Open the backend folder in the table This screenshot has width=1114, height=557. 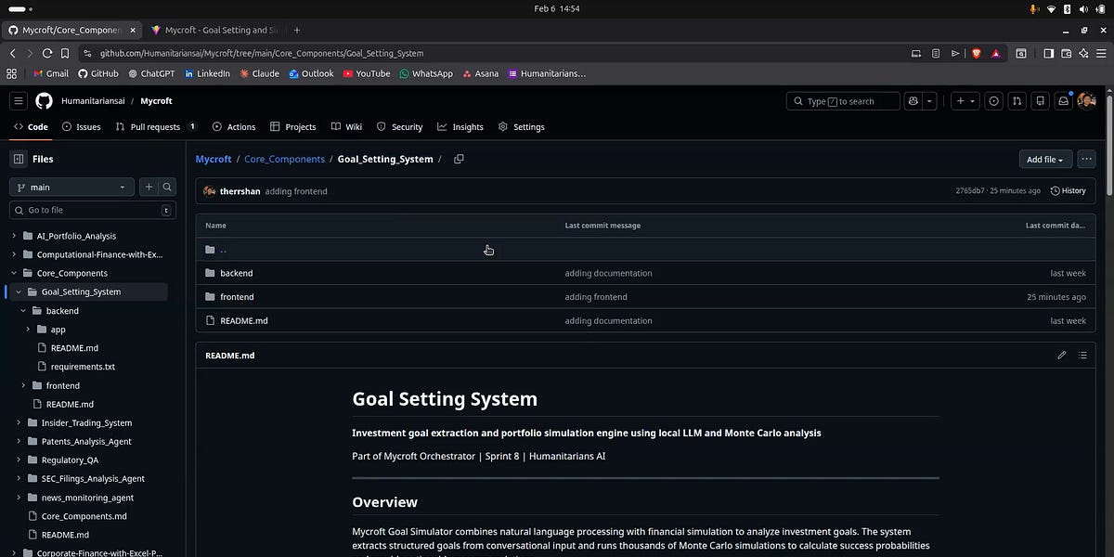(236, 273)
